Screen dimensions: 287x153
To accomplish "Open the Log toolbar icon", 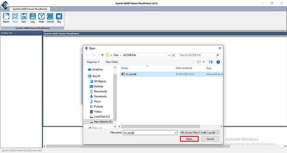I will click(32, 18).
